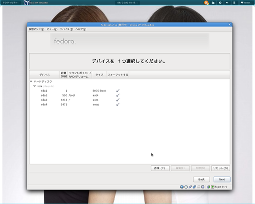Select the sda4 partition row

click(129, 104)
